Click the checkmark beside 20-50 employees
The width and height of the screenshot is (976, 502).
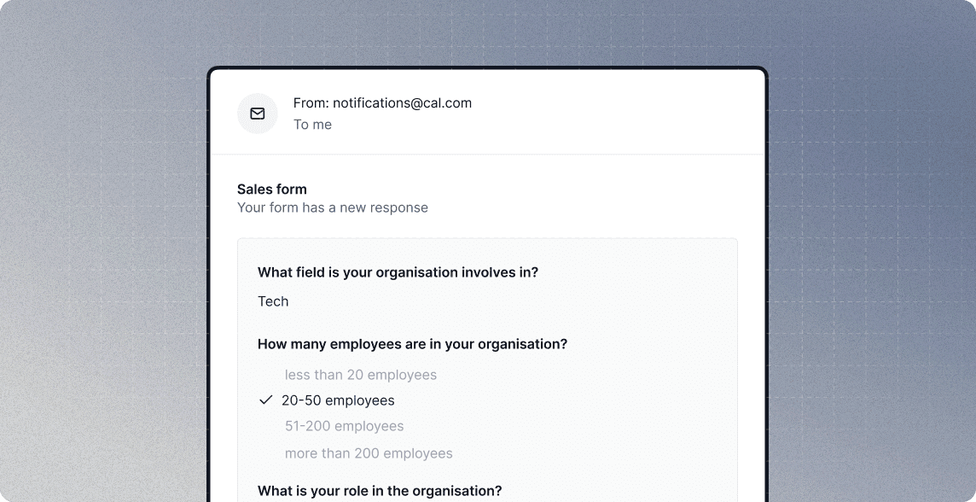(266, 400)
